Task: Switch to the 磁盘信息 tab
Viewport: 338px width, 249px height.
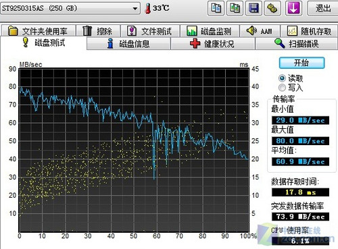Action: [x=128, y=44]
